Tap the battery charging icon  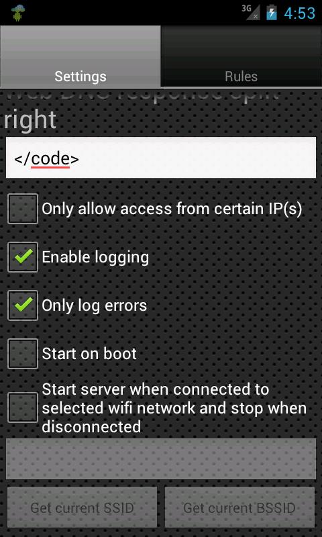272,12
